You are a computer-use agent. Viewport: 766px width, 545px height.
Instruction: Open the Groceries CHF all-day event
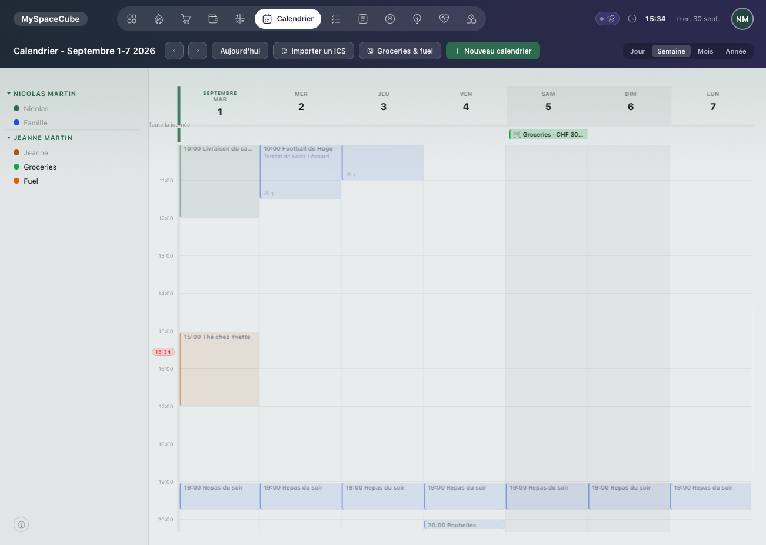point(548,134)
